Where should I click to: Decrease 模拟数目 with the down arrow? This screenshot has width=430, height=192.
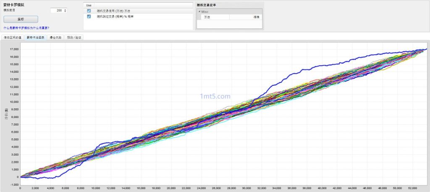click(65, 11)
